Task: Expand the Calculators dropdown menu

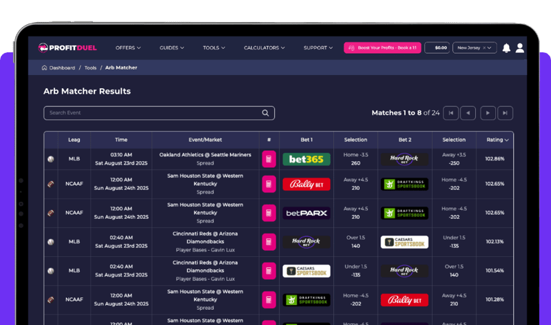Action: click(x=264, y=48)
